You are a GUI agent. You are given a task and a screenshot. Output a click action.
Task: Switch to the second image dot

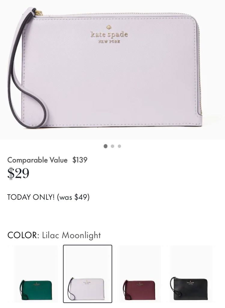(112, 146)
